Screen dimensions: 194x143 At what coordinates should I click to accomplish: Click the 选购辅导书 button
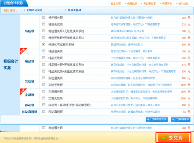181,119
